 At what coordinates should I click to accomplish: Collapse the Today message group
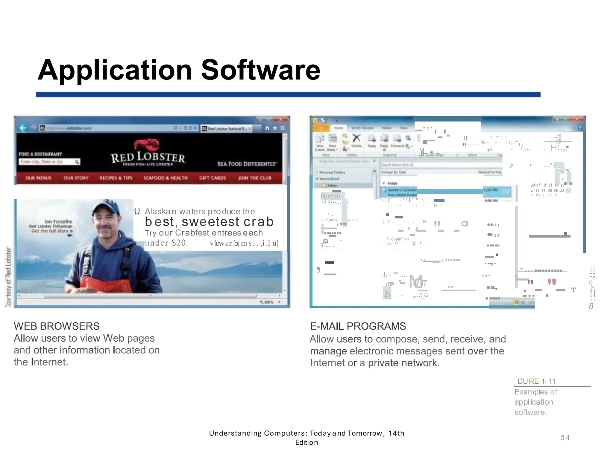(384, 183)
